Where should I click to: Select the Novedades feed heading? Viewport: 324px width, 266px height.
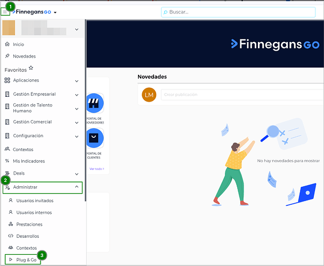point(152,77)
